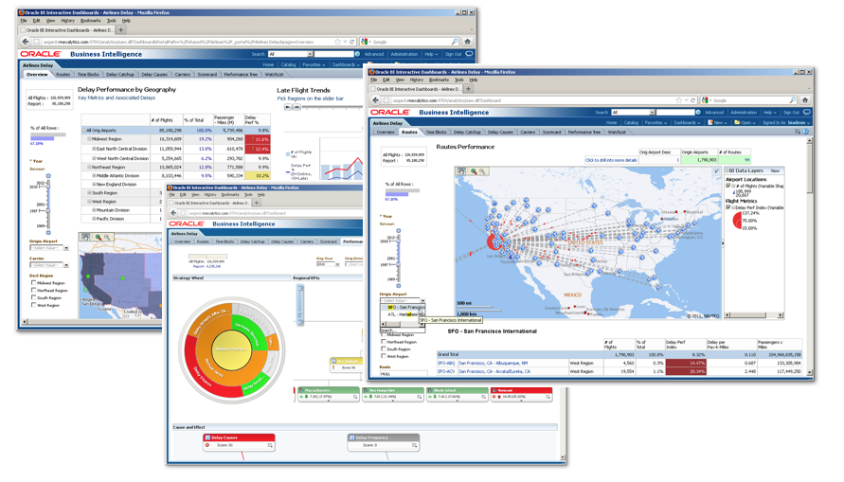
Task: Click back arrow in Performance Tree window
Action: (x=173, y=213)
